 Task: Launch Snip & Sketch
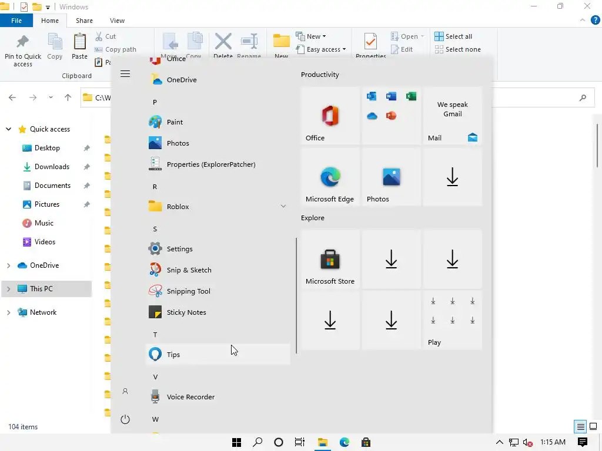pos(218,270)
